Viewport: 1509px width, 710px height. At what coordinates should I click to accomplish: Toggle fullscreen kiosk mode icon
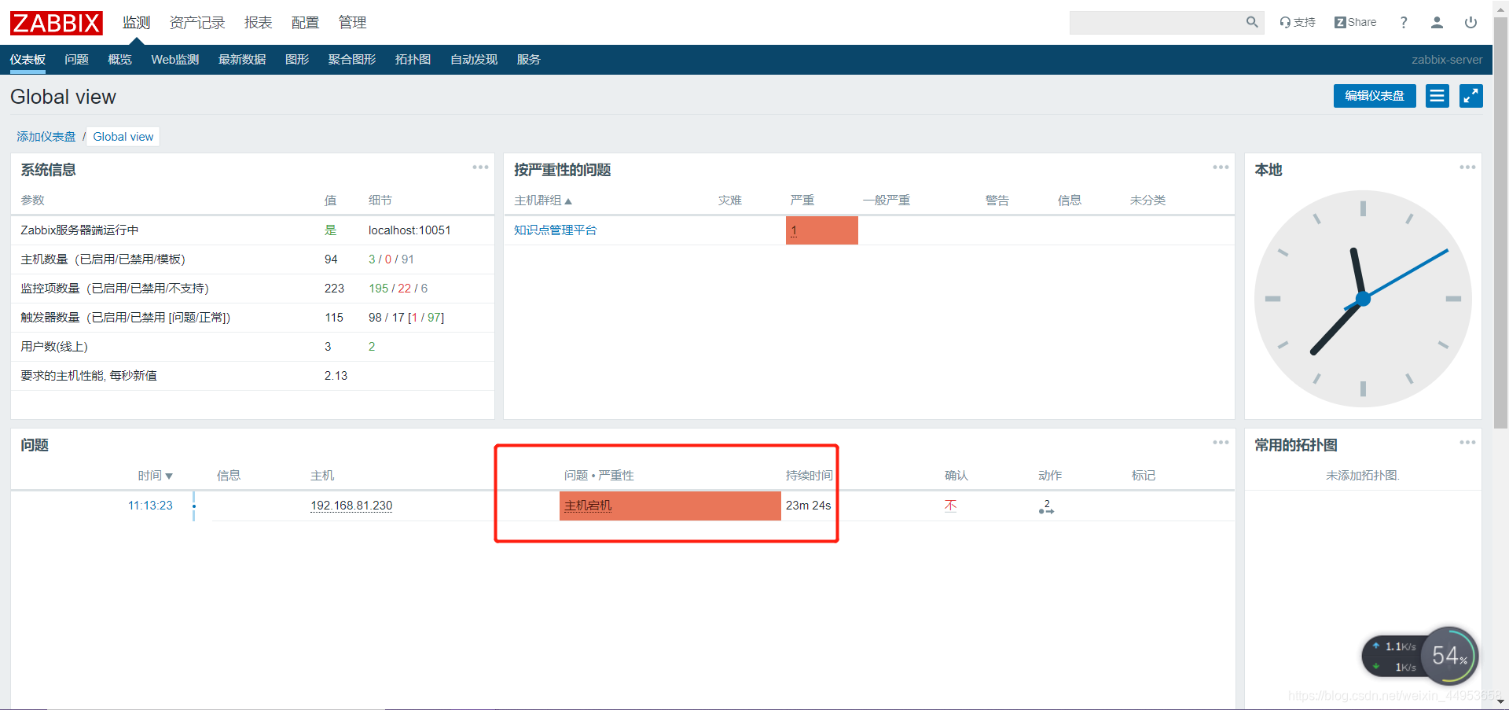click(1471, 96)
